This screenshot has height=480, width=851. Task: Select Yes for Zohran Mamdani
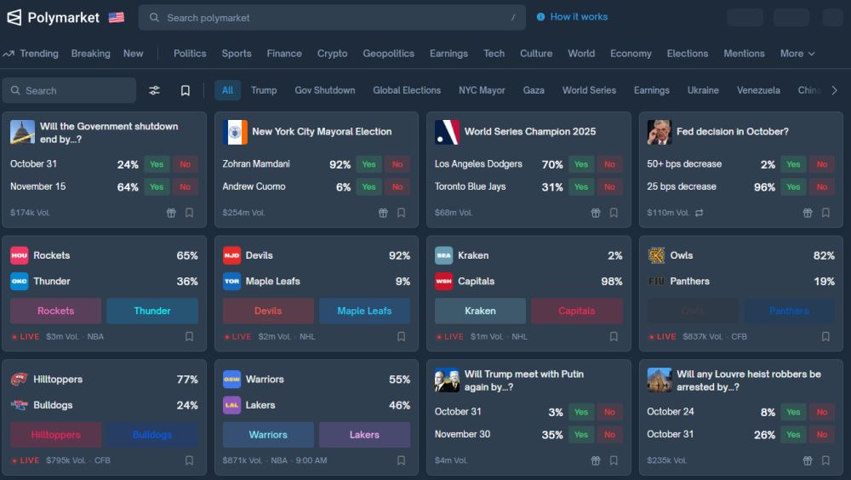(368, 164)
